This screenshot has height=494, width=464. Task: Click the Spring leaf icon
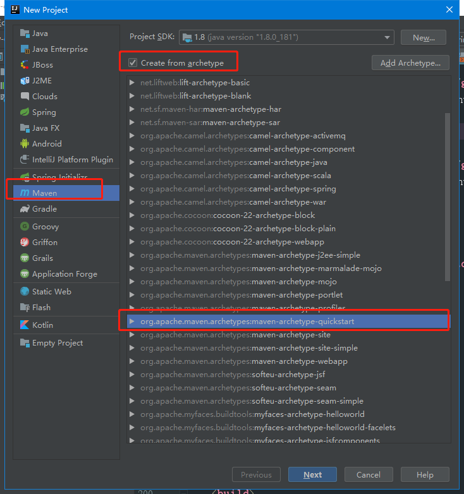click(25, 112)
